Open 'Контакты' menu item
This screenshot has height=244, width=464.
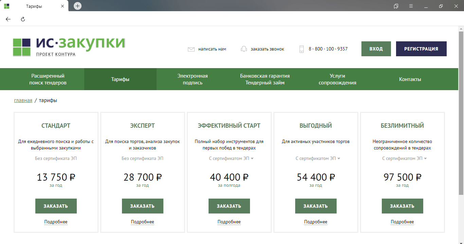click(410, 79)
